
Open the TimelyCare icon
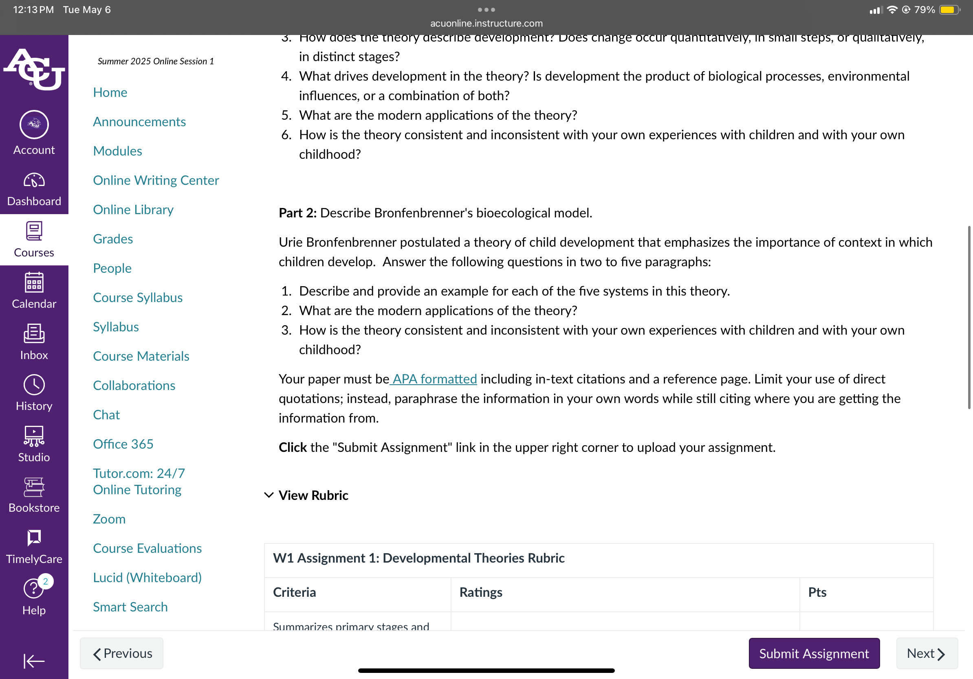34,538
